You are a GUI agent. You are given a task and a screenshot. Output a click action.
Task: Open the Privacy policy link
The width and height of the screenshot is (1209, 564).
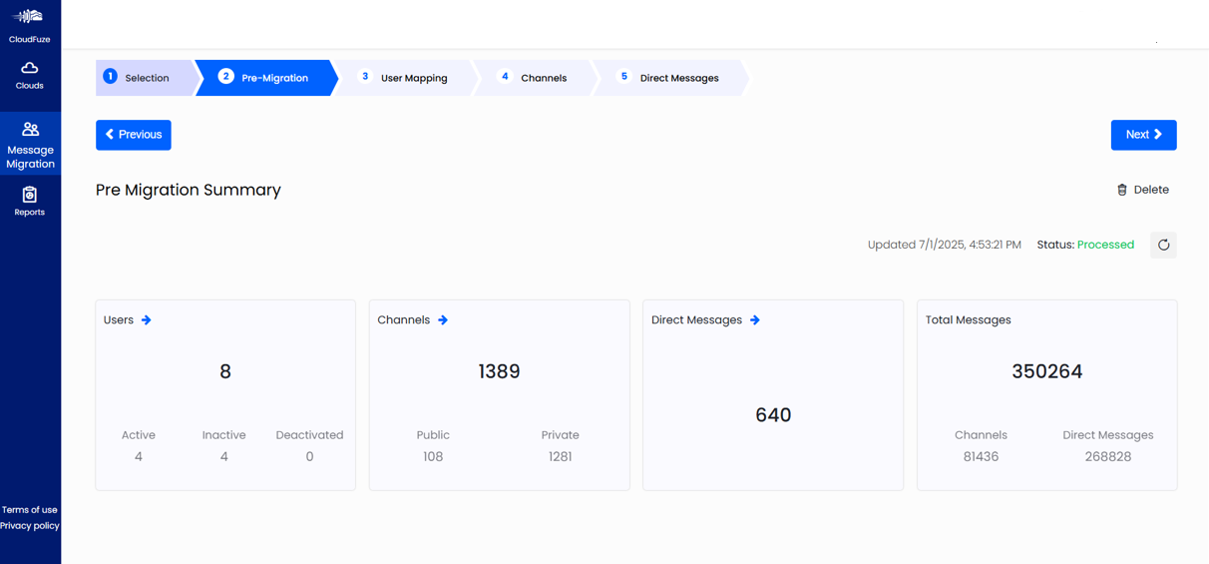click(30, 526)
